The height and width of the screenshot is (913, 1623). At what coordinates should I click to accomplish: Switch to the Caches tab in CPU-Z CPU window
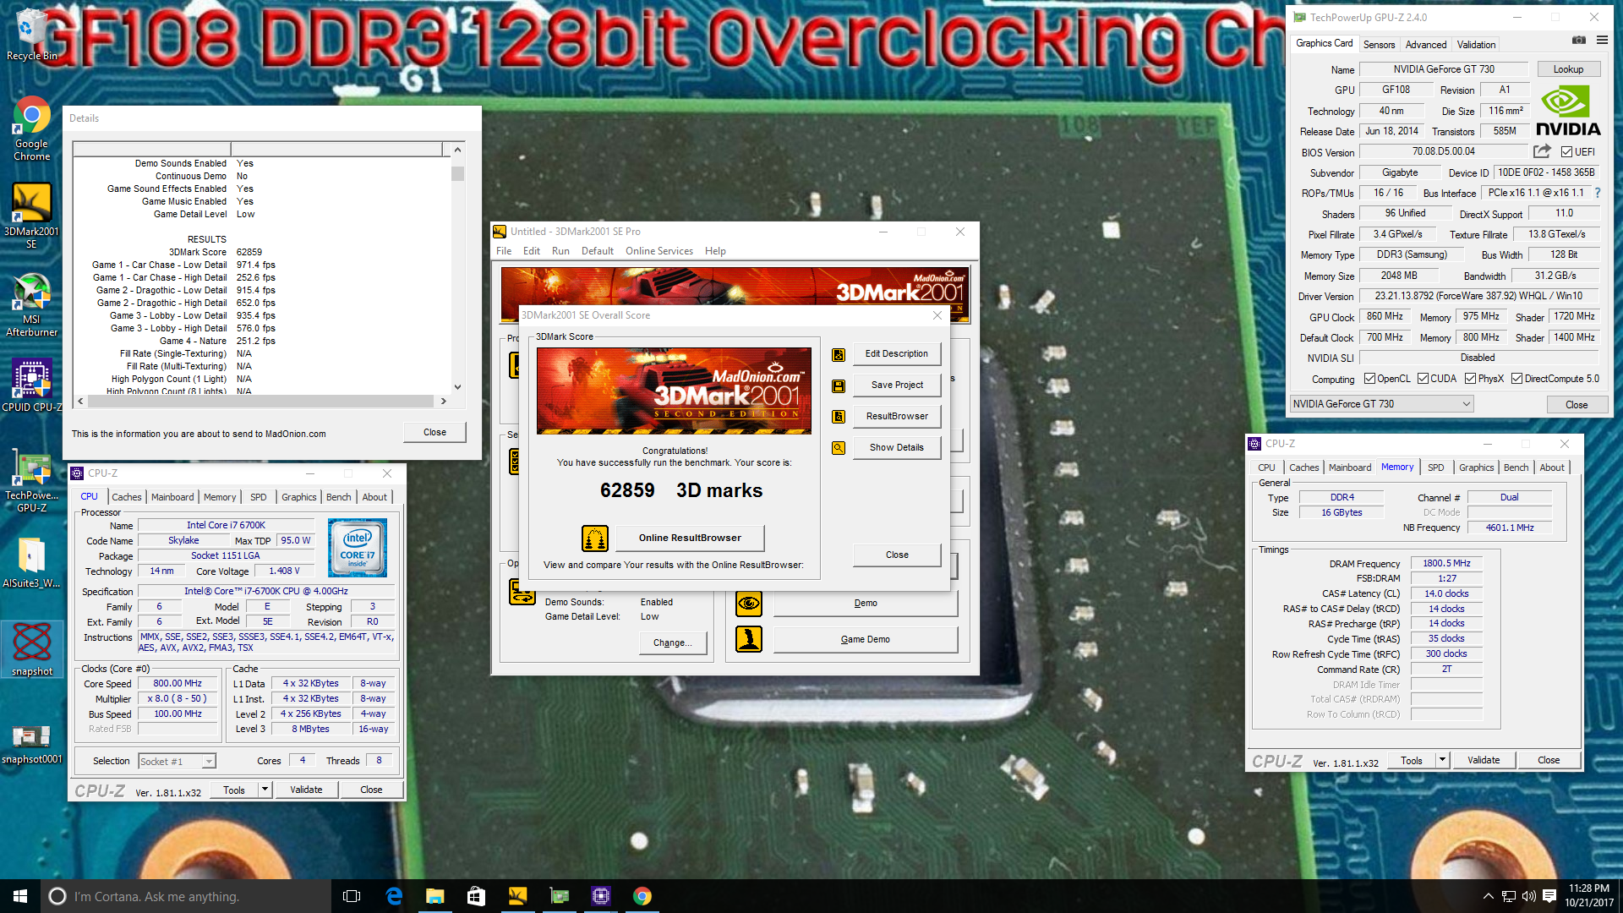pyautogui.click(x=127, y=497)
